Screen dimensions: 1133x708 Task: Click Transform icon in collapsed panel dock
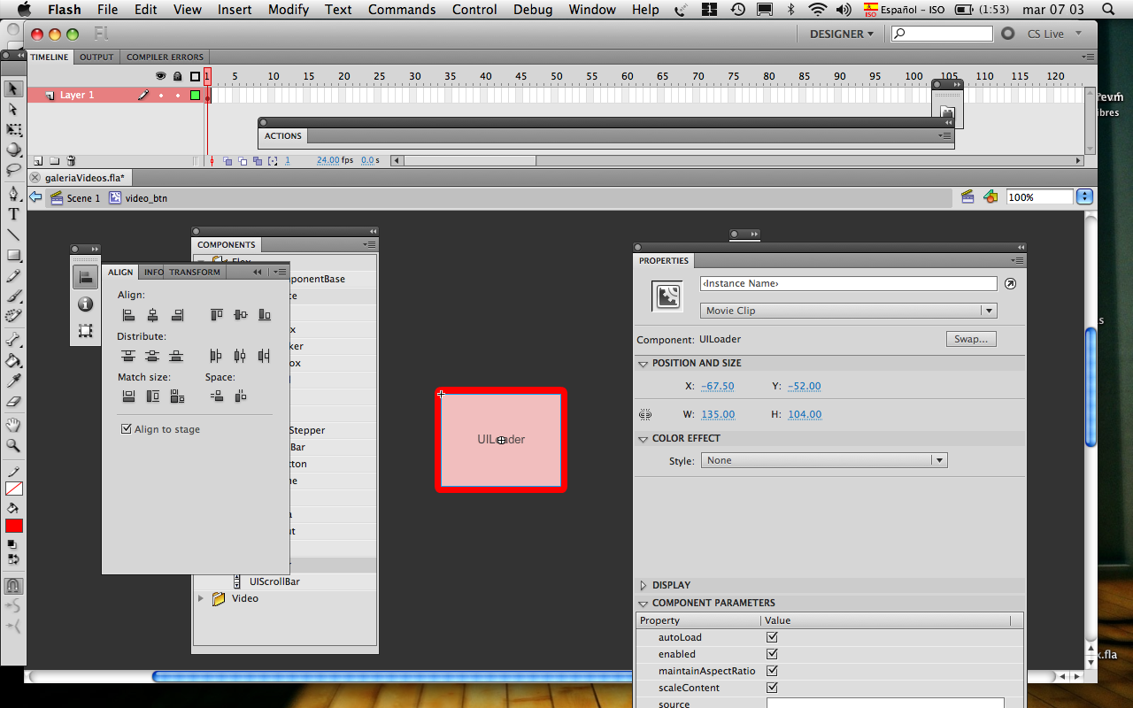[x=85, y=331]
